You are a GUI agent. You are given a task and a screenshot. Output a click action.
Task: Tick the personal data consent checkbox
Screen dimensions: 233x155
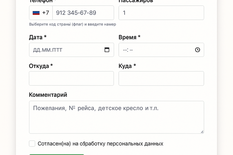pyautogui.click(x=32, y=144)
